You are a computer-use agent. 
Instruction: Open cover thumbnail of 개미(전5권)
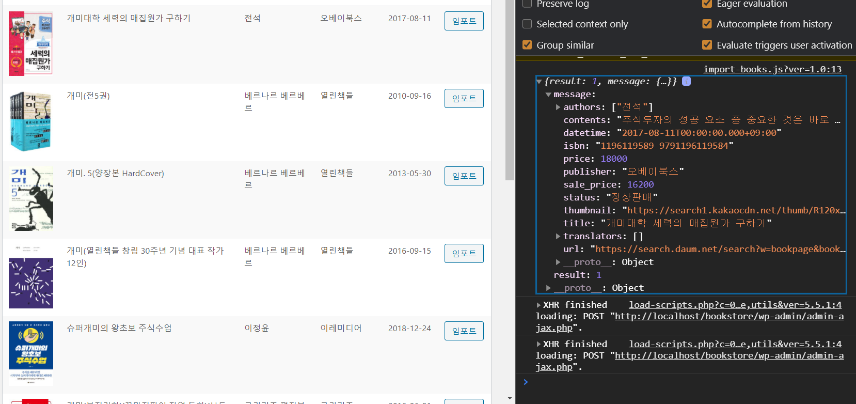[31, 121]
